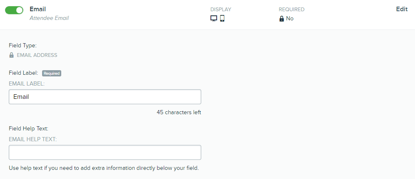Viewport: 415px width, 179px height.
Task: Click the '45 characters left' counter
Action: tap(179, 112)
